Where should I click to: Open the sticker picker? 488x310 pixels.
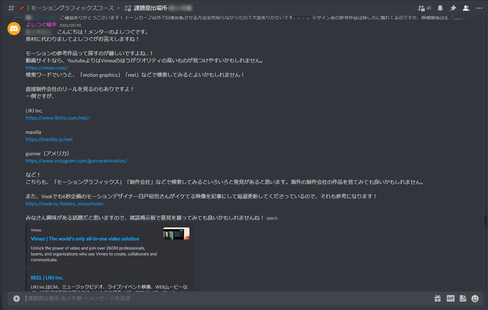[x=463, y=298]
